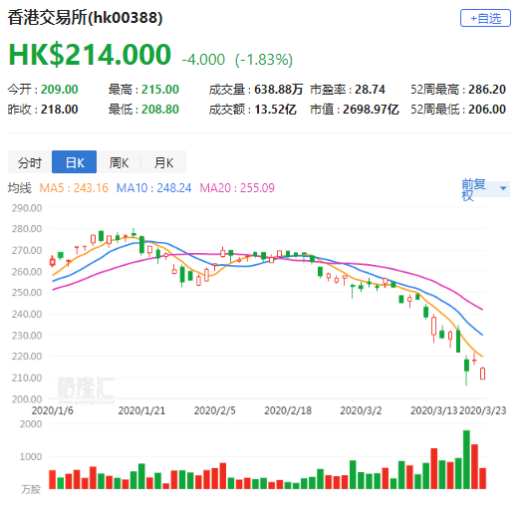The height and width of the screenshot is (506, 523).
Task: Click the current price HK$214.000
Action: coord(90,54)
